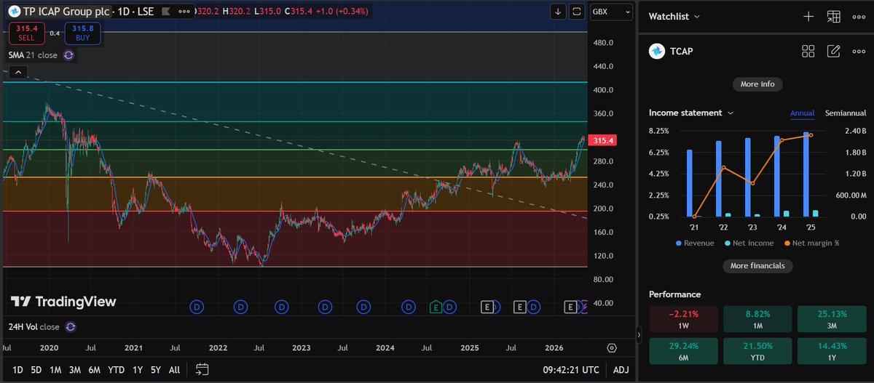Open the Income statement dropdown
This screenshot has width=874, height=383.
691,113
